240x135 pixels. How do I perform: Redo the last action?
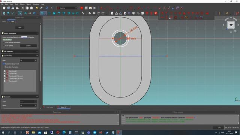click(x=41, y=8)
